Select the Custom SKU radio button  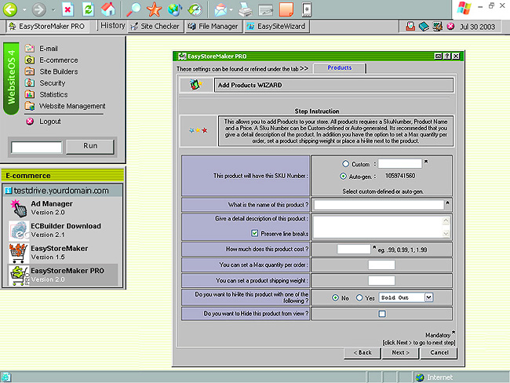click(x=346, y=164)
